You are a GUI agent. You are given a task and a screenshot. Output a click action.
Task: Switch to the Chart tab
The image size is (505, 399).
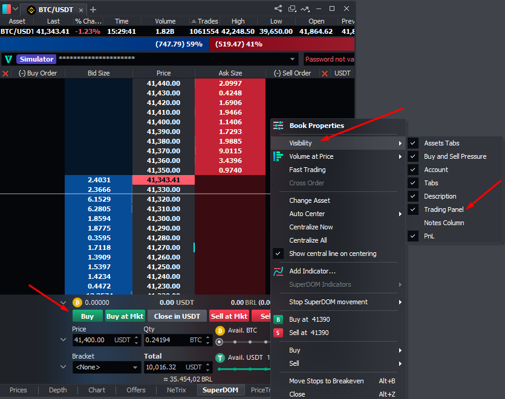(x=97, y=390)
